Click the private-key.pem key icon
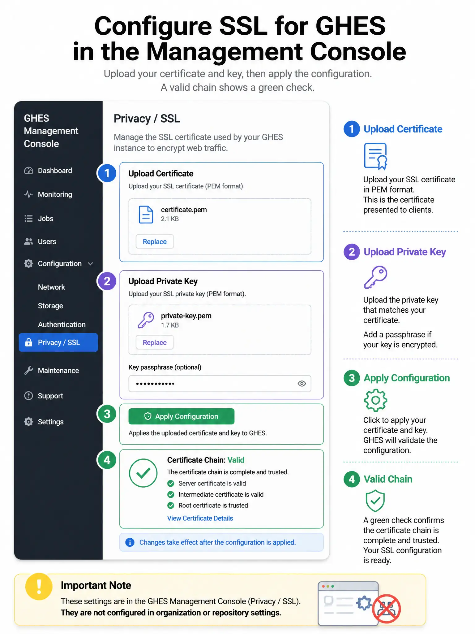Screen dimensions: 475x634 (x=146, y=320)
